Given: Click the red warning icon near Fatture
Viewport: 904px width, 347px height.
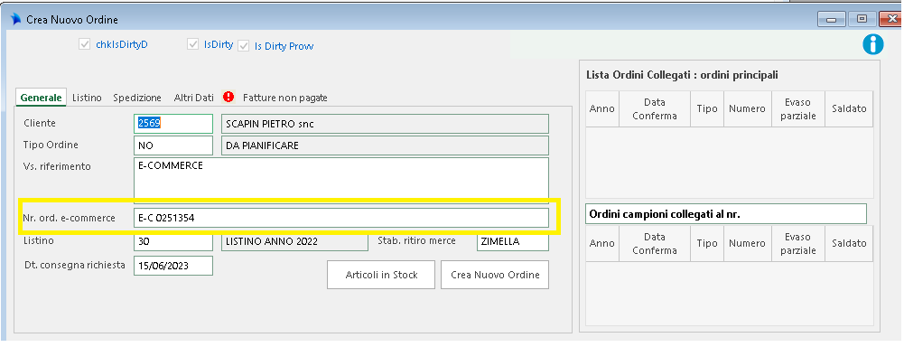Looking at the screenshot, I should 228,97.
